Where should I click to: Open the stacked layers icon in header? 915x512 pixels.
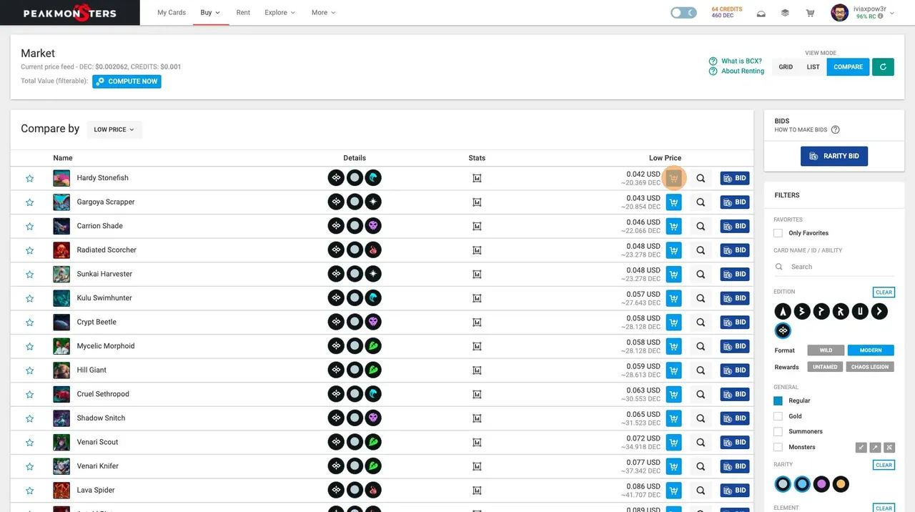pos(785,13)
